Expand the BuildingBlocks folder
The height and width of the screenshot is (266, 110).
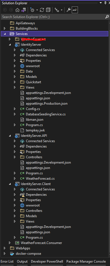tap(5, 28)
